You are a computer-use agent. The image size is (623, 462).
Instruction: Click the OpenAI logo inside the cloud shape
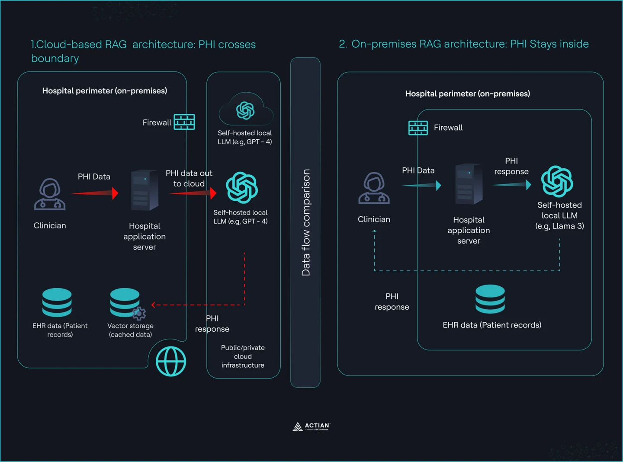245,109
